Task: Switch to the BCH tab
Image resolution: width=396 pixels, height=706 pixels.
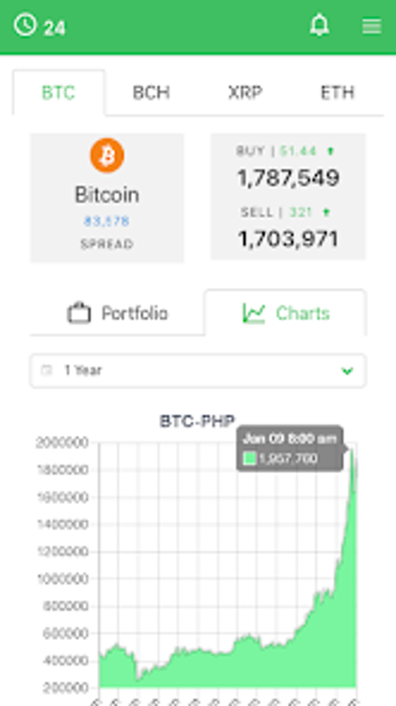Action: click(151, 93)
